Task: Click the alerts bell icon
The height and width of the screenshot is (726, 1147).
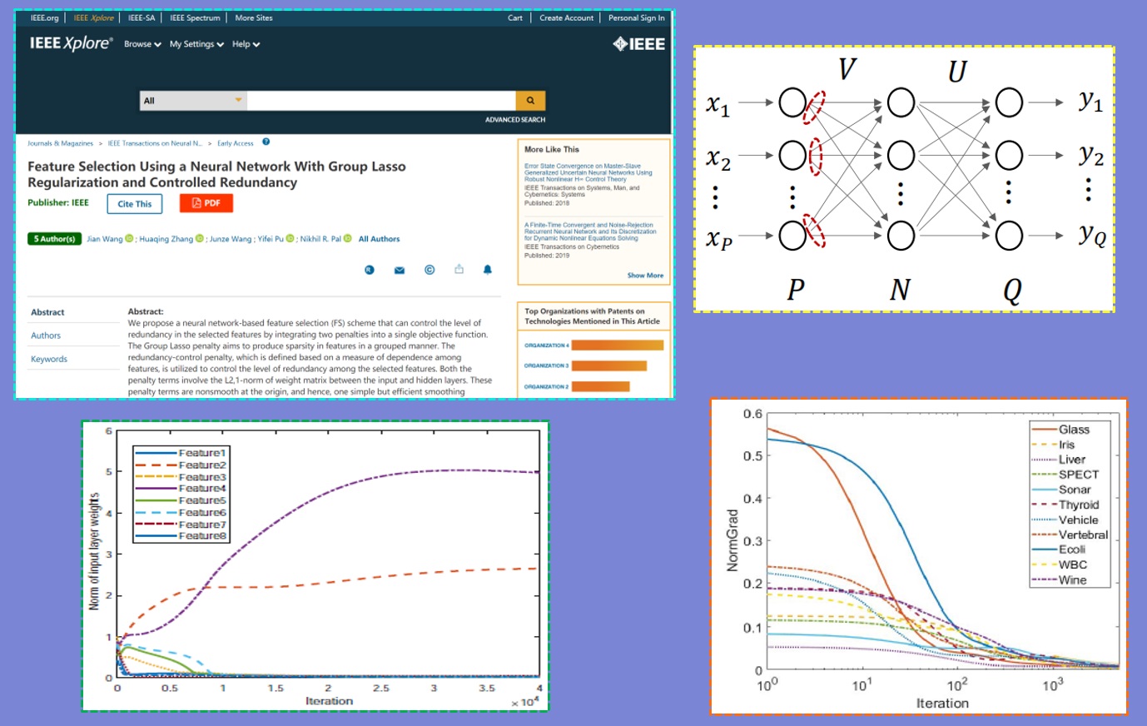Action: click(488, 269)
